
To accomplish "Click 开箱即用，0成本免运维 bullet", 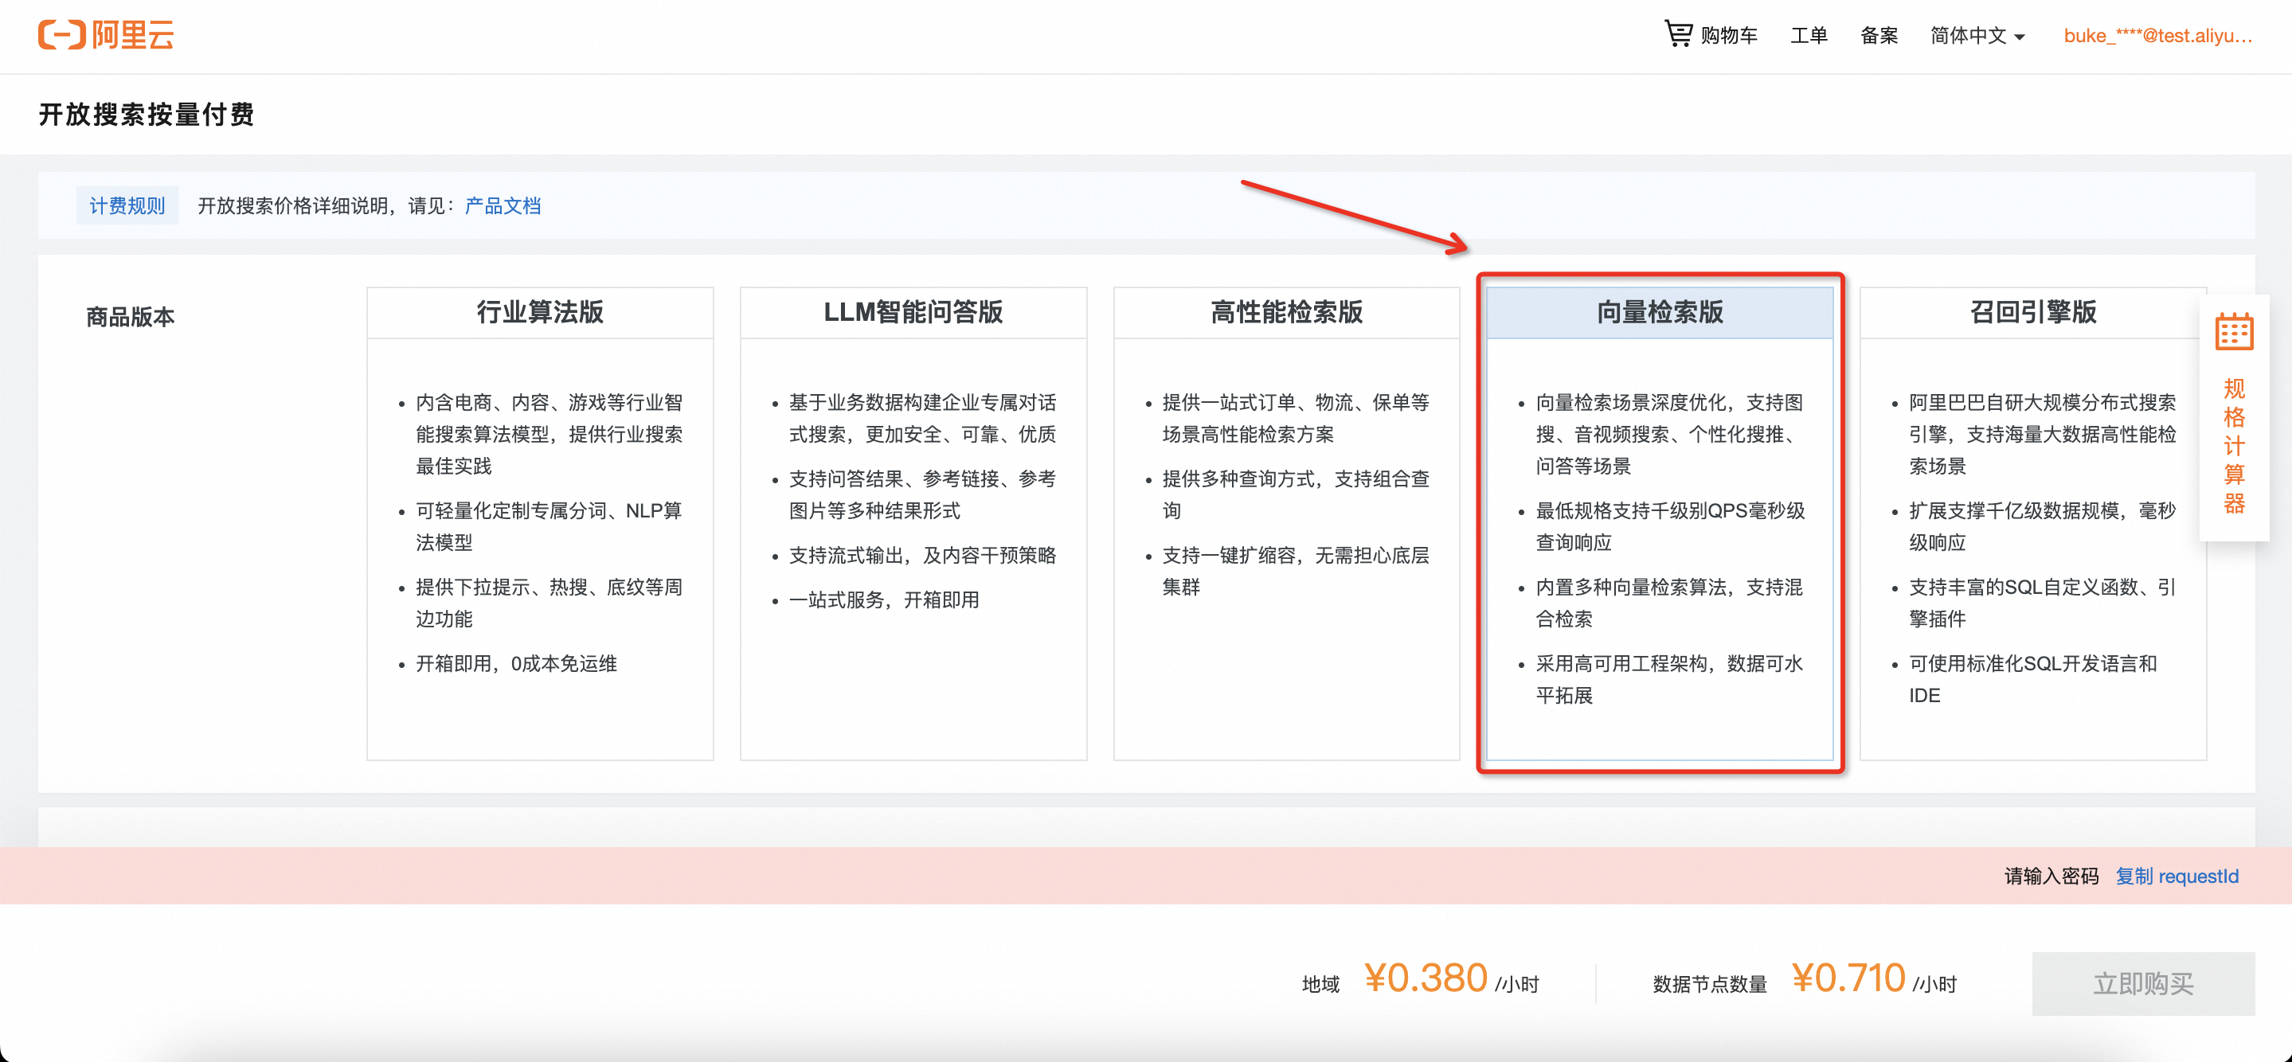I will 516,663.
